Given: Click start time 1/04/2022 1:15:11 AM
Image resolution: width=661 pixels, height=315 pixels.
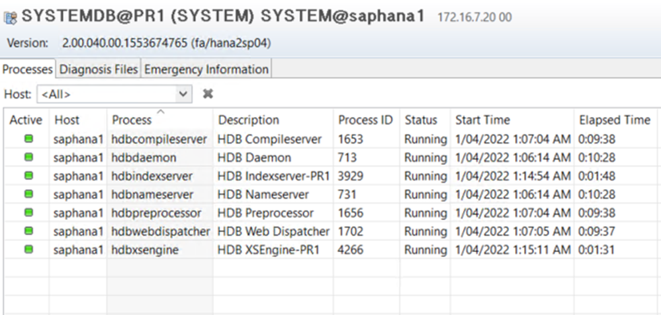Looking at the screenshot, I should pyautogui.click(x=513, y=250).
